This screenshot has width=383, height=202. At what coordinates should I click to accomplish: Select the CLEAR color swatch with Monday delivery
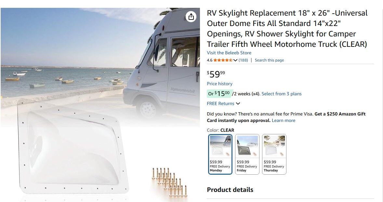pyautogui.click(x=220, y=154)
